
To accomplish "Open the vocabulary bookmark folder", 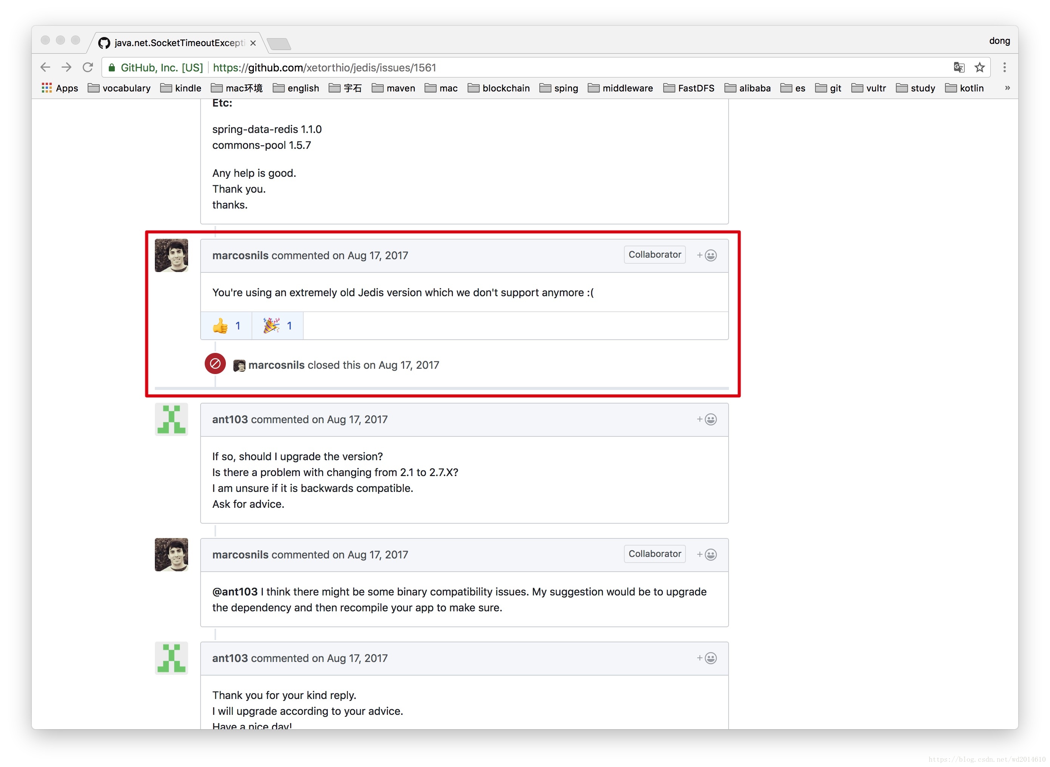I will click(x=119, y=88).
